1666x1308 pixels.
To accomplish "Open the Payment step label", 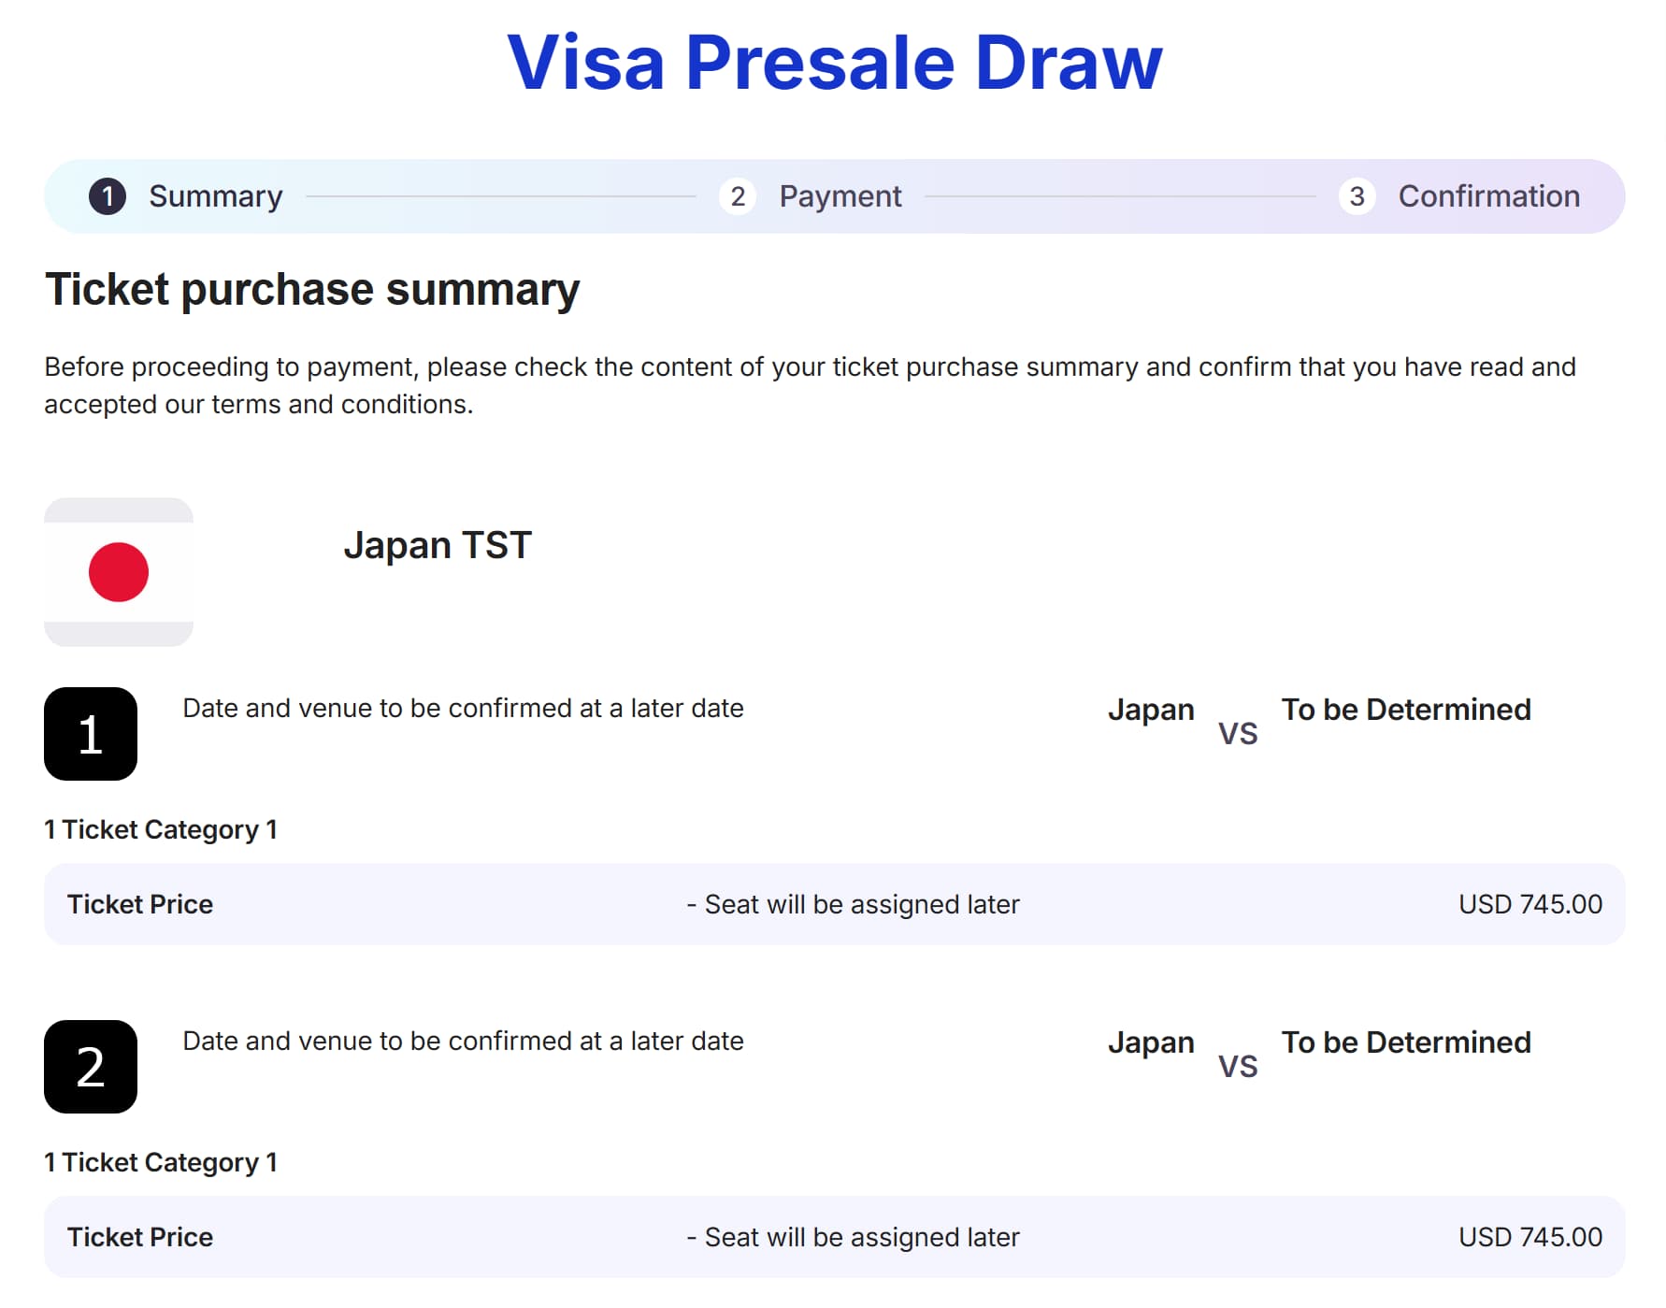I will (x=840, y=196).
